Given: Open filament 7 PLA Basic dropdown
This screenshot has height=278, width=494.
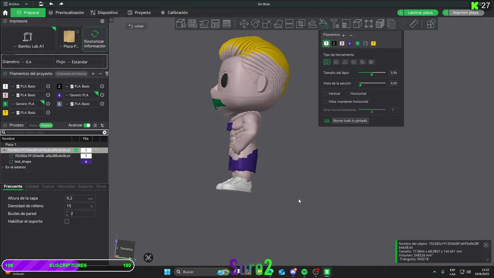Looking at the screenshot, I should tap(27, 113).
